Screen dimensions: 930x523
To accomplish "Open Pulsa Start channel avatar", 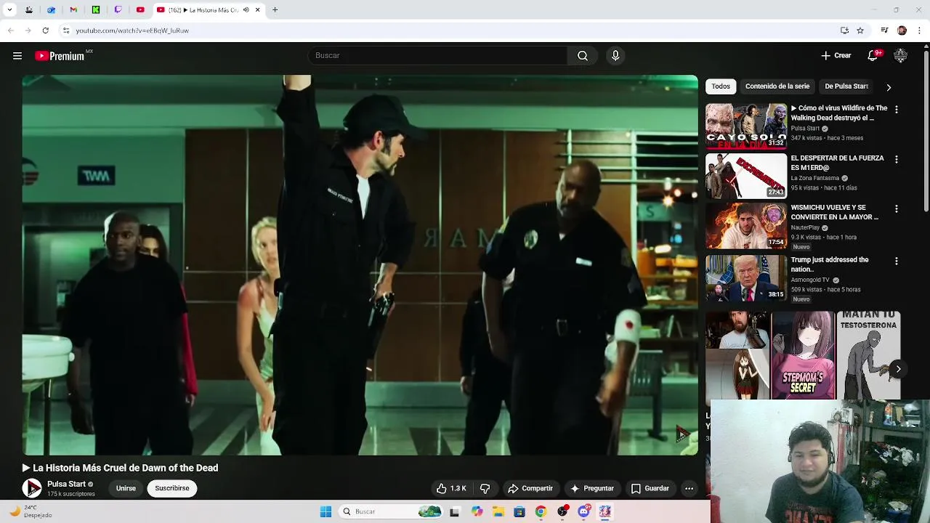I will pos(32,488).
